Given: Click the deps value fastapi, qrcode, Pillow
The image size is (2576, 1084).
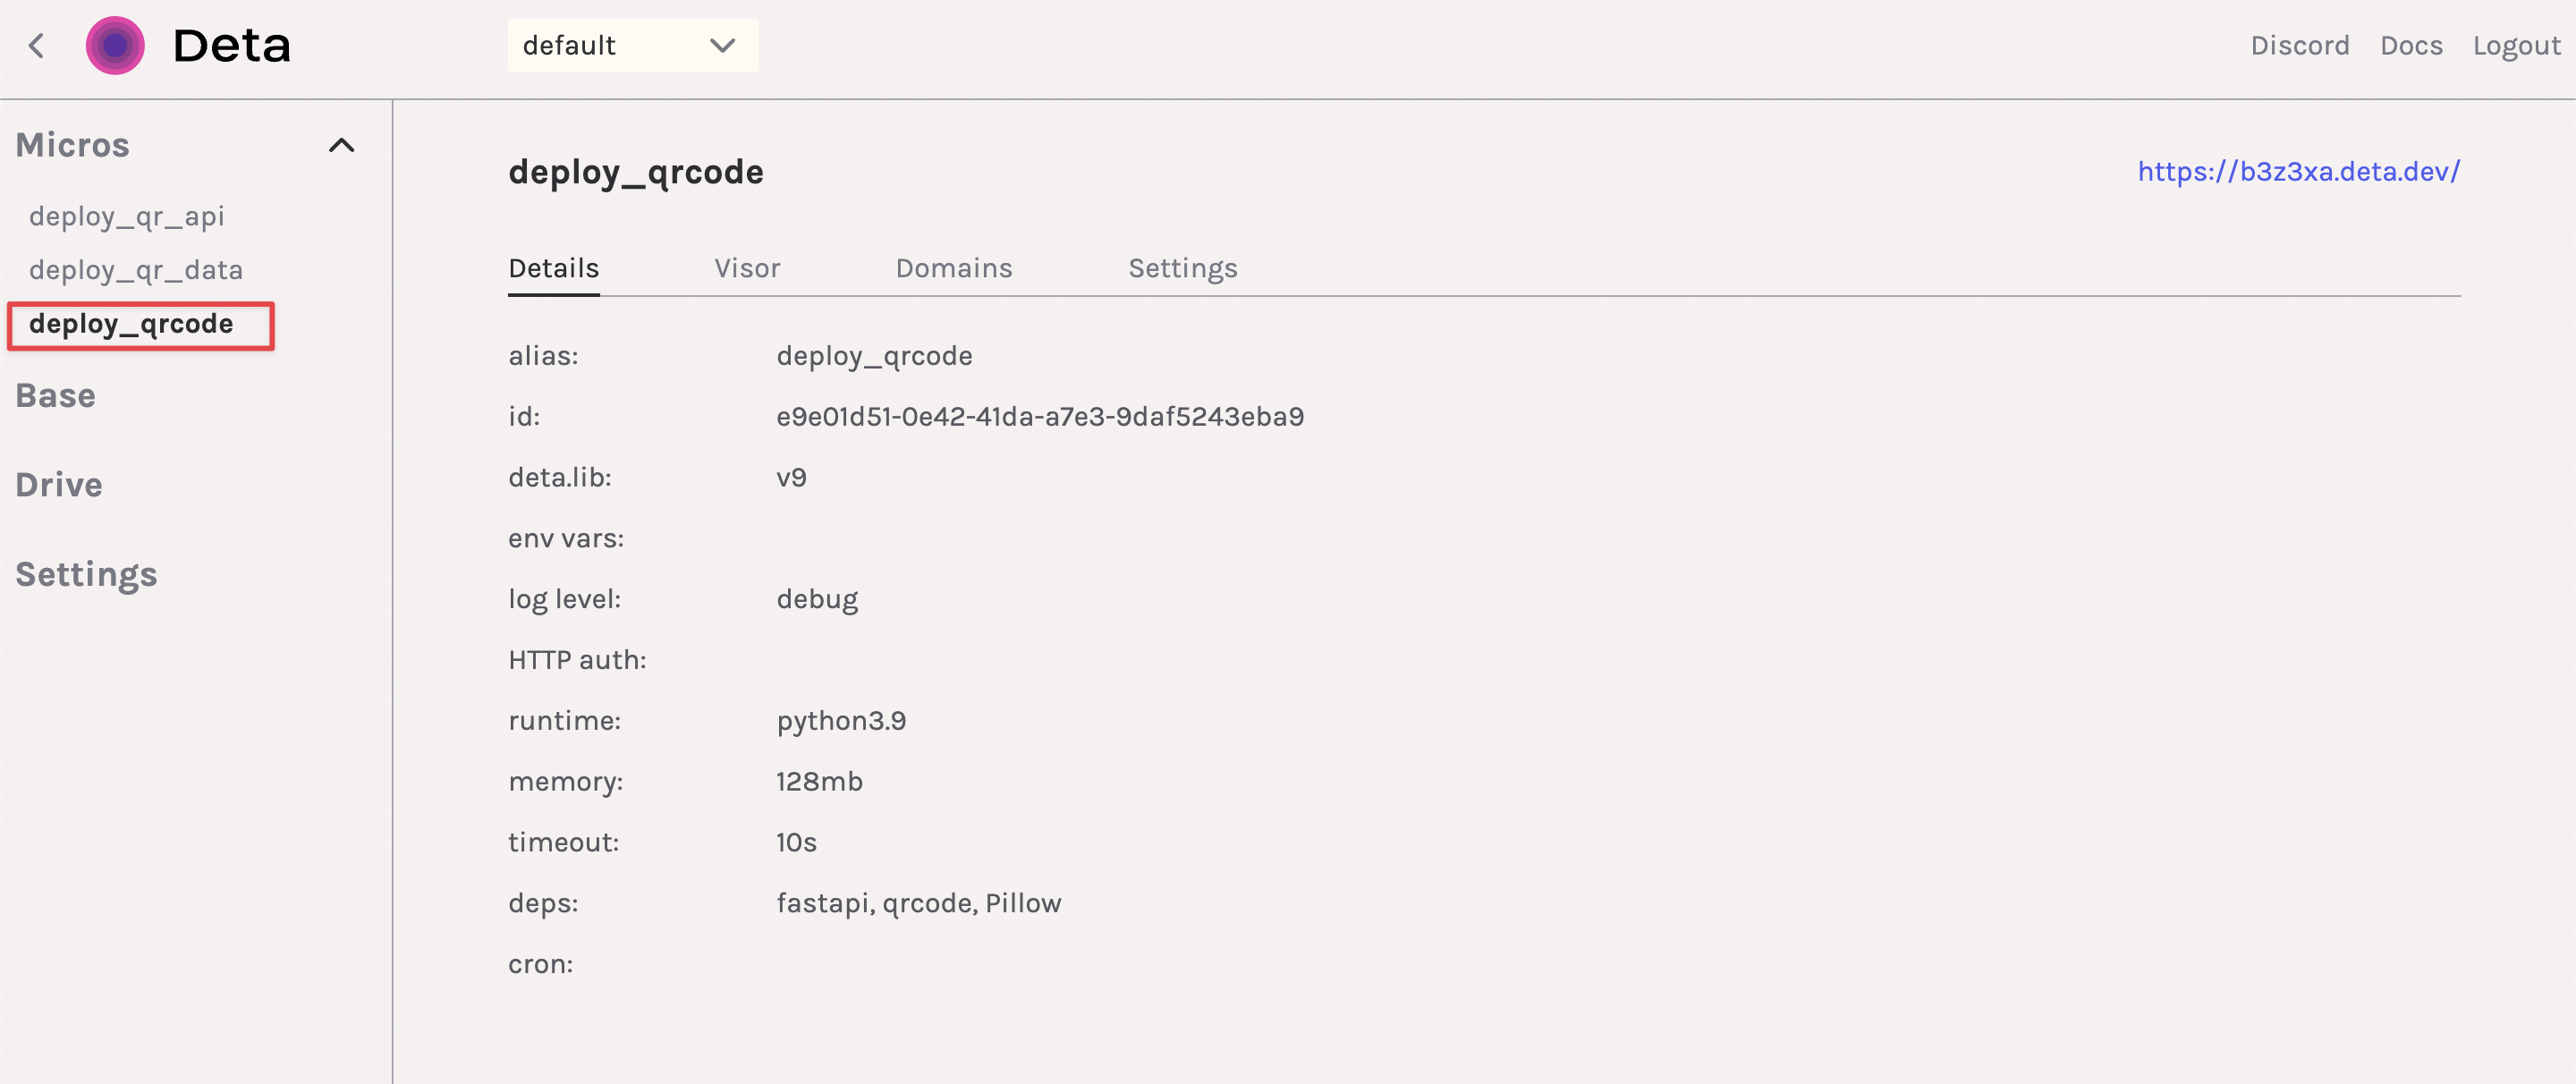Looking at the screenshot, I should tap(918, 904).
